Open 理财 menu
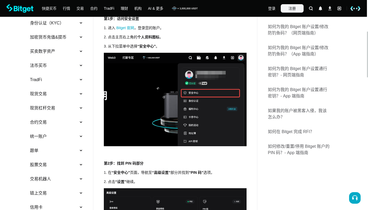This screenshot has height=210, width=368. tap(124, 8)
